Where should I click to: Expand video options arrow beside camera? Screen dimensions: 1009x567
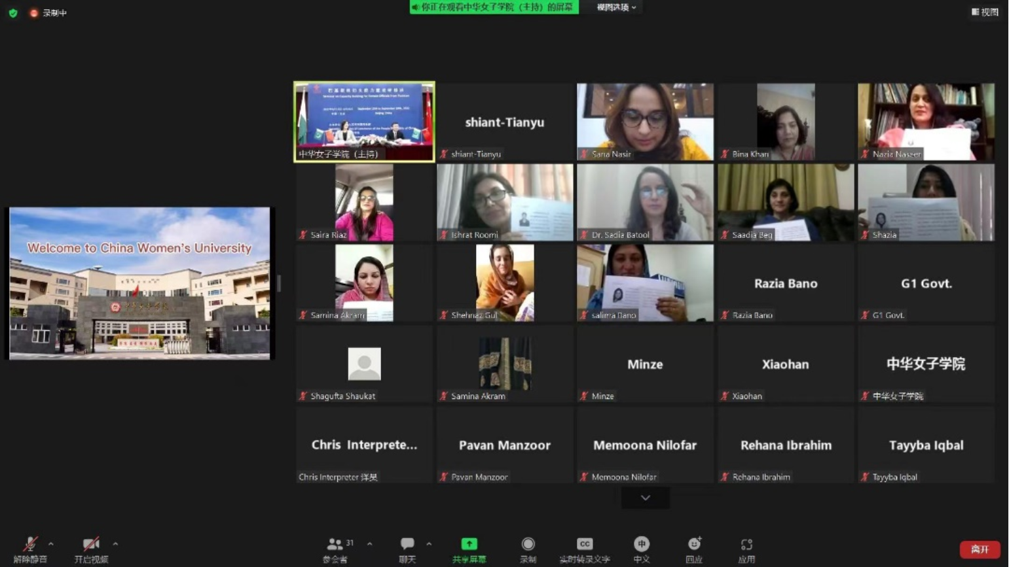pos(115,543)
